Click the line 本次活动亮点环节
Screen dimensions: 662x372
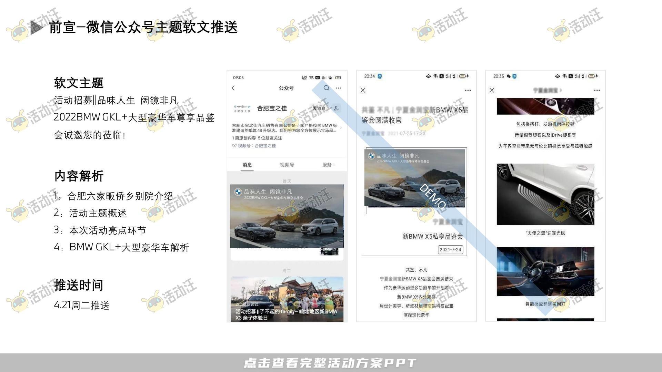[x=108, y=230]
